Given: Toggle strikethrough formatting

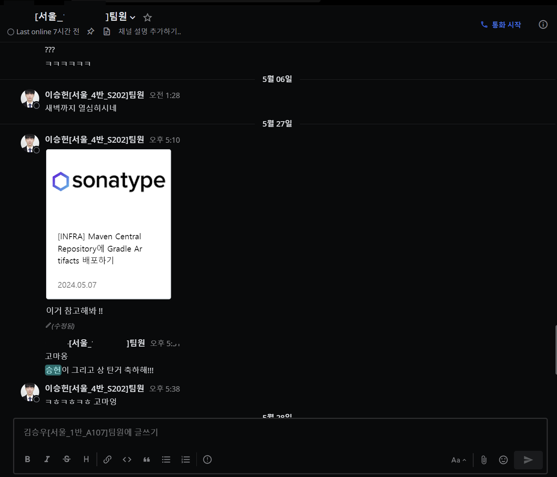Looking at the screenshot, I should click(x=67, y=459).
